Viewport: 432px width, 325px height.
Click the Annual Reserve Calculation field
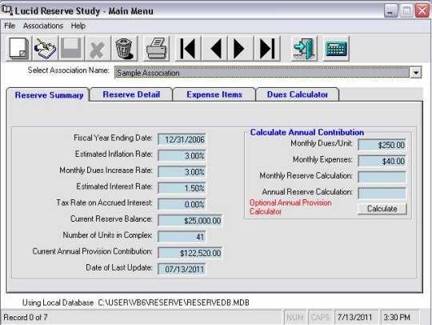(x=382, y=193)
